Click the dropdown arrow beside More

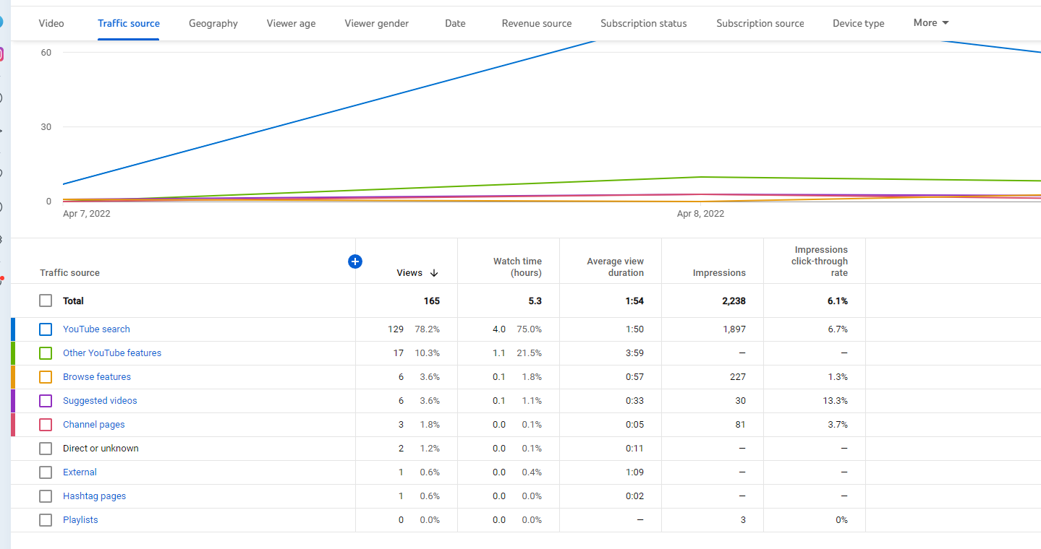pyautogui.click(x=945, y=23)
